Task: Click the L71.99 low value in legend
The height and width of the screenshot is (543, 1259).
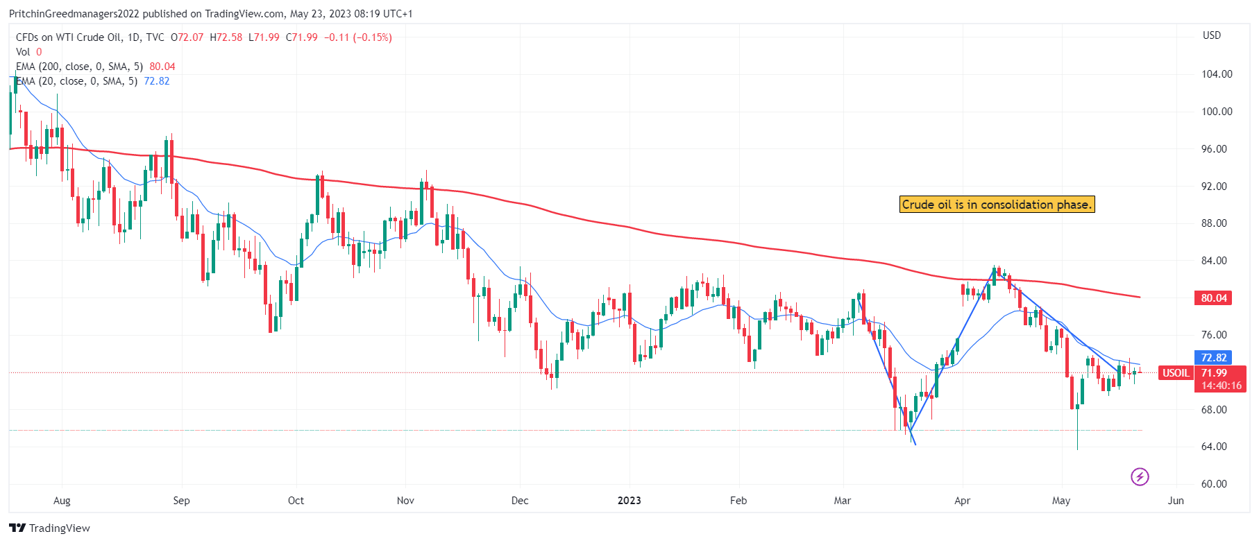Action: point(264,37)
